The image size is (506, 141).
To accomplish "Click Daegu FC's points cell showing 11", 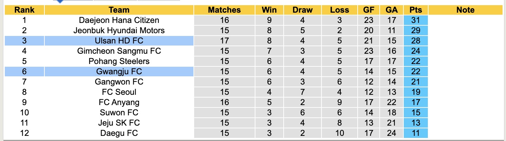I will 415,133.
